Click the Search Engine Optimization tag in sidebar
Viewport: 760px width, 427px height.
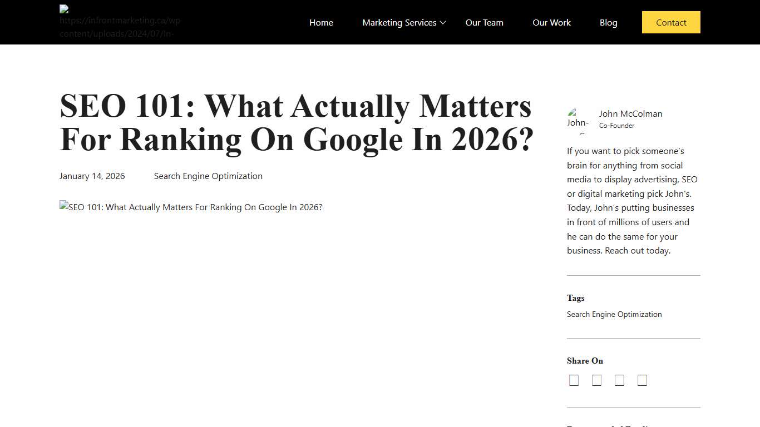point(614,314)
